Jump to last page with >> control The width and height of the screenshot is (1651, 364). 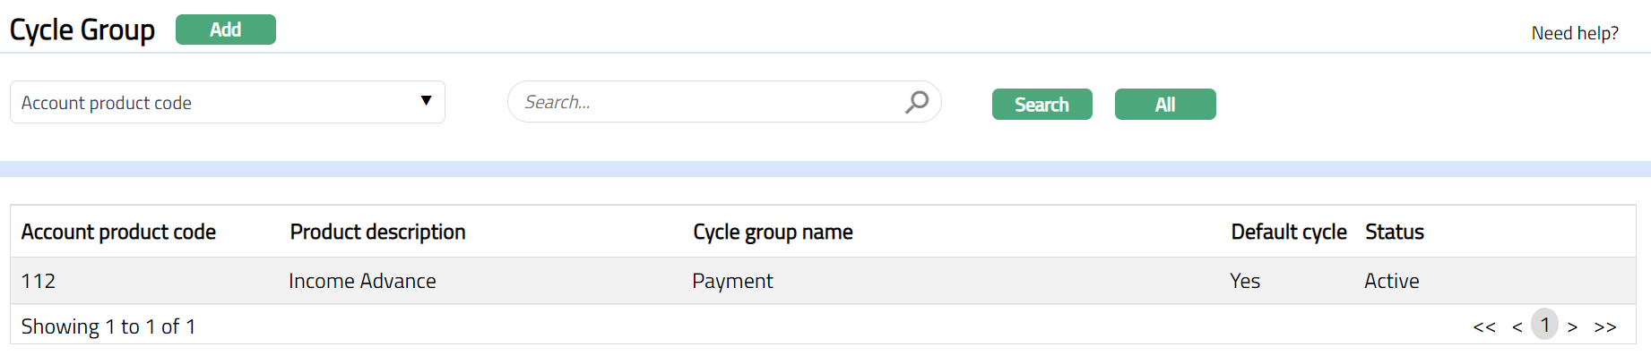tap(1604, 327)
